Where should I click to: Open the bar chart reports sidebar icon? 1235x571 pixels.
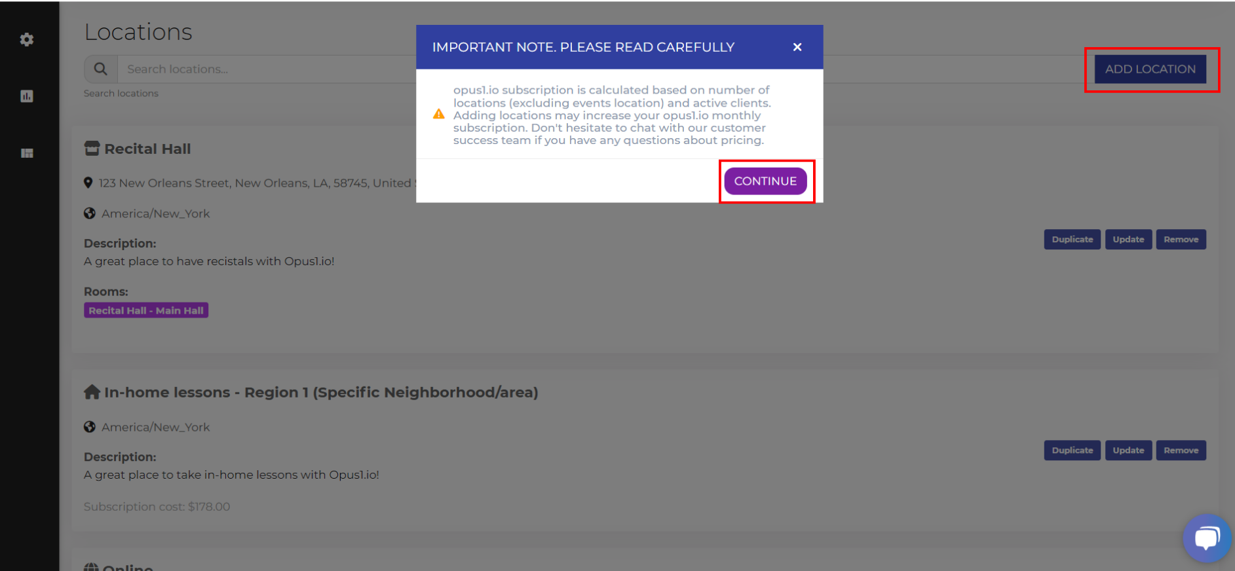pyautogui.click(x=27, y=96)
